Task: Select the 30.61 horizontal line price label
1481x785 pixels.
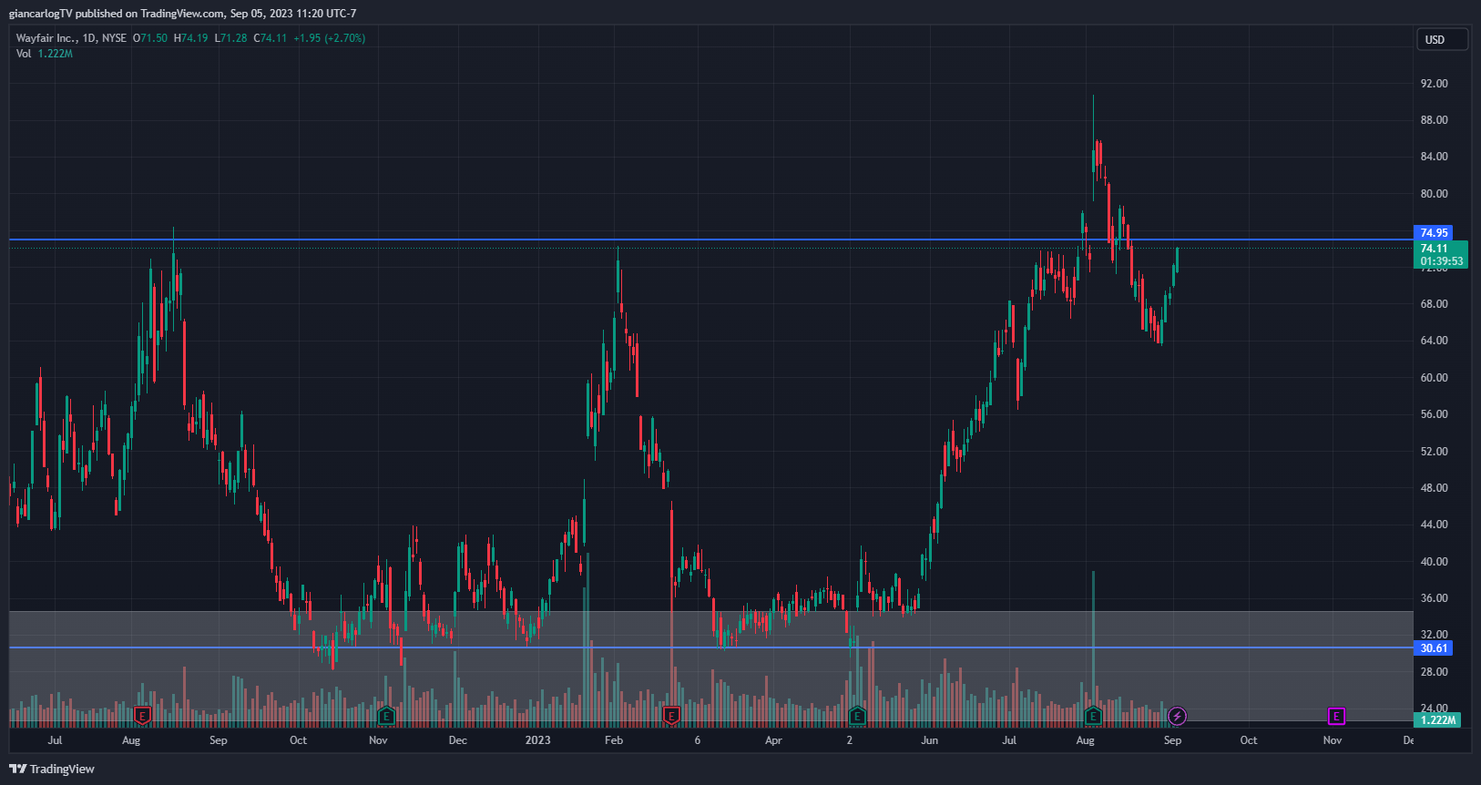Action: [1434, 648]
